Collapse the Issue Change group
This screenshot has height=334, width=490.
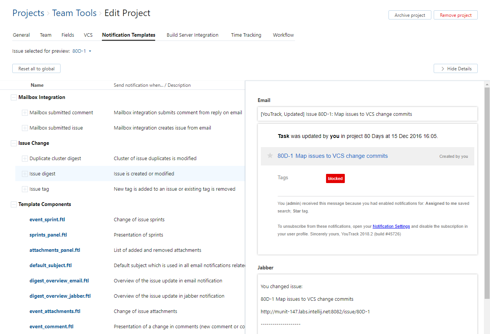pyautogui.click(x=14, y=143)
